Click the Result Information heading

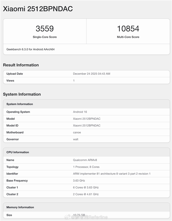[x=21, y=65]
